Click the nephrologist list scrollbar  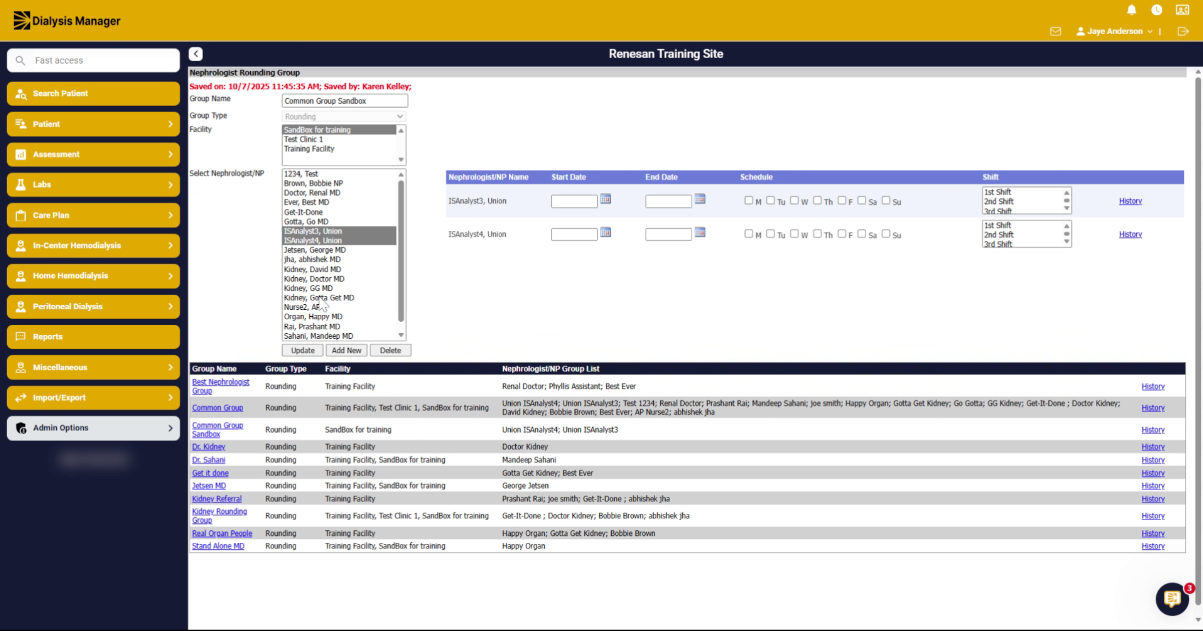point(400,251)
